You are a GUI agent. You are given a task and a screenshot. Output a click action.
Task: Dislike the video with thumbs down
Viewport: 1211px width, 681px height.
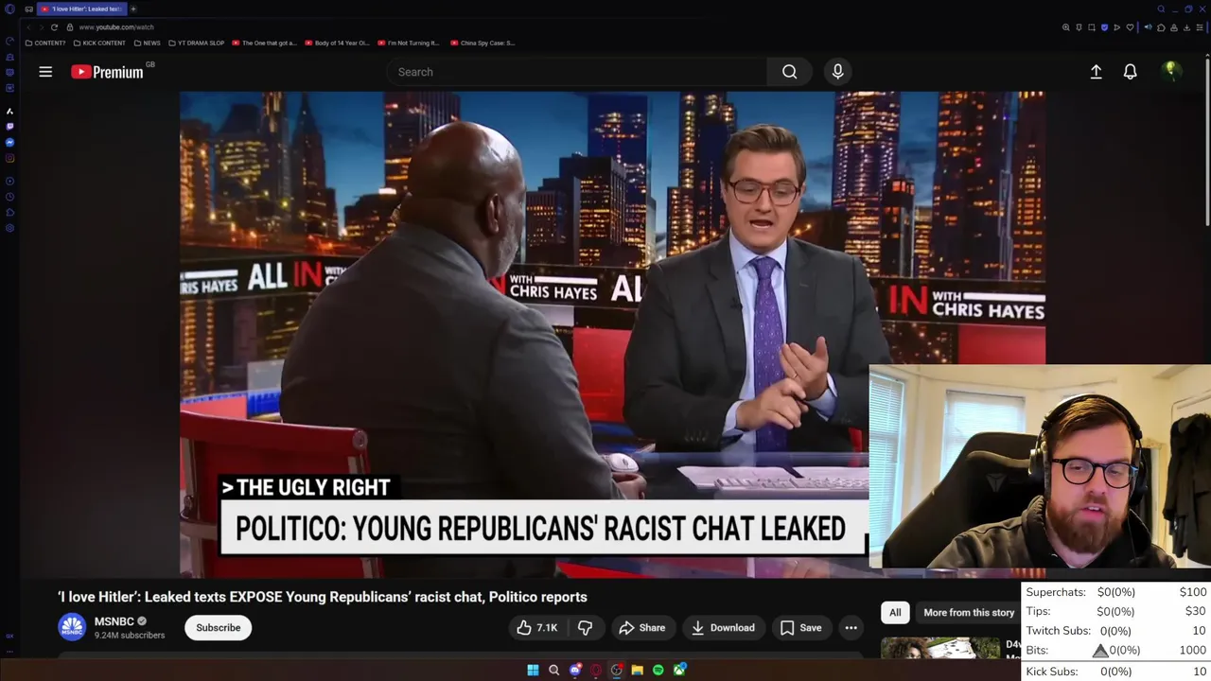[x=585, y=627]
